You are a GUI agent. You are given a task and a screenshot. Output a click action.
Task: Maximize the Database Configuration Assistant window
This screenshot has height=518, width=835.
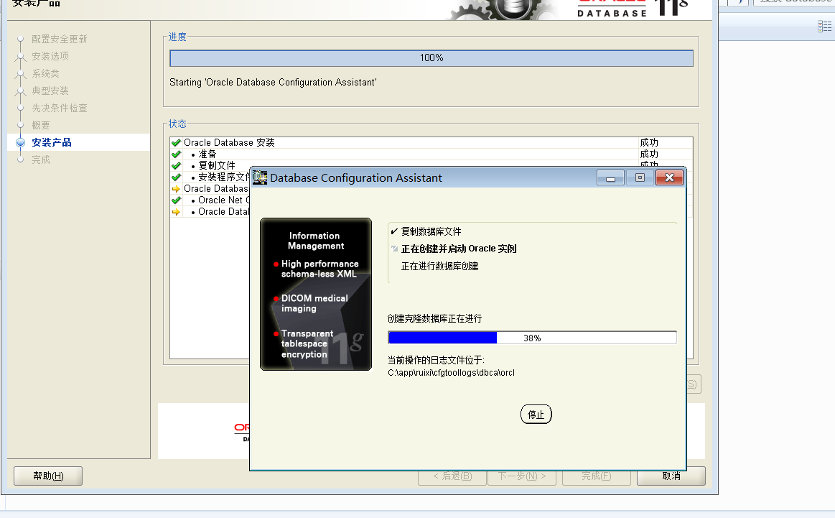point(640,178)
